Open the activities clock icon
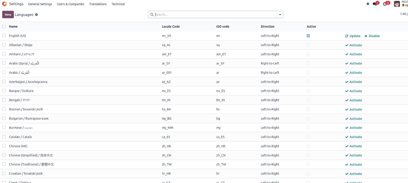The width and height of the screenshot is (408, 183). click(x=385, y=4)
